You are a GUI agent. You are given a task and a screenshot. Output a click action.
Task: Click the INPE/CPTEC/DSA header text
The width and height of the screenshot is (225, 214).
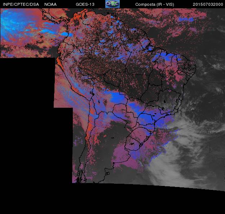pos(21,4)
